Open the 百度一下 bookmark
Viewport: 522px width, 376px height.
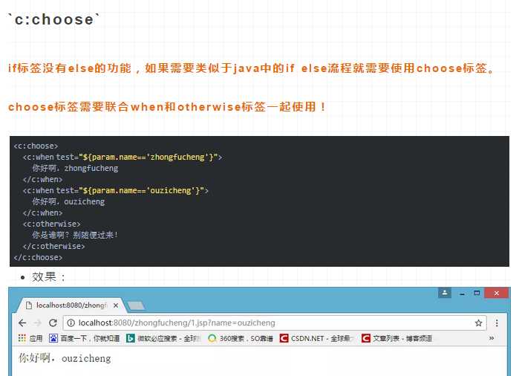(85, 338)
